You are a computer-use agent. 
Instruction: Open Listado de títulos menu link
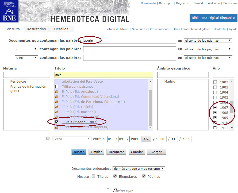pos(117,29)
